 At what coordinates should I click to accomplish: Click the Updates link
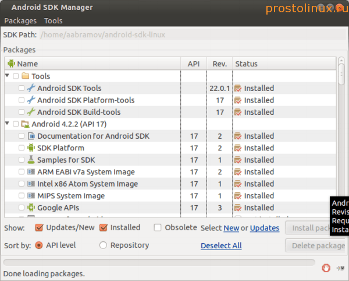(x=265, y=228)
